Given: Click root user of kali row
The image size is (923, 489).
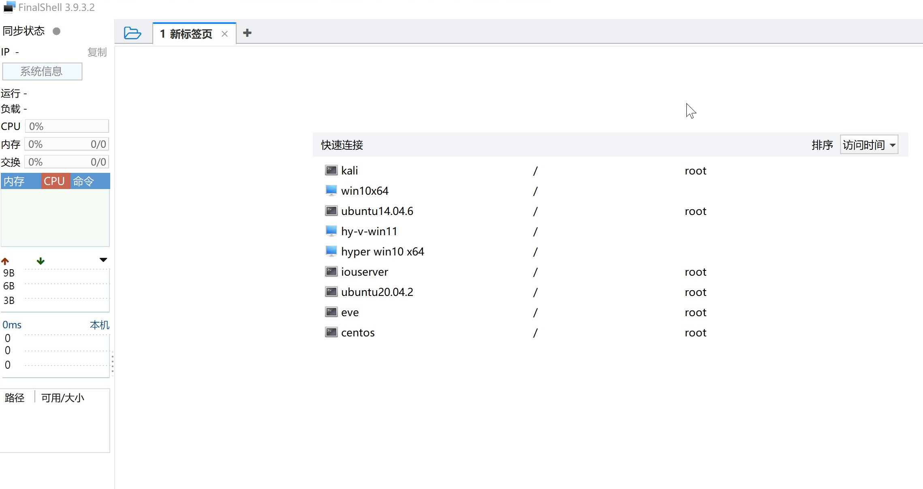Looking at the screenshot, I should [695, 171].
